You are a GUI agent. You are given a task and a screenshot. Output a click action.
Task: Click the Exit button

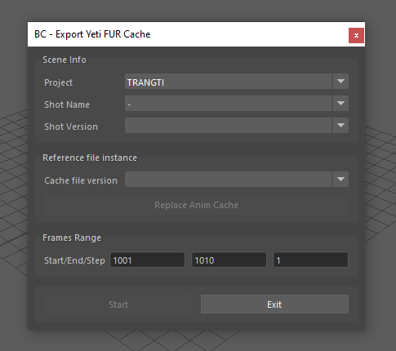[274, 304]
